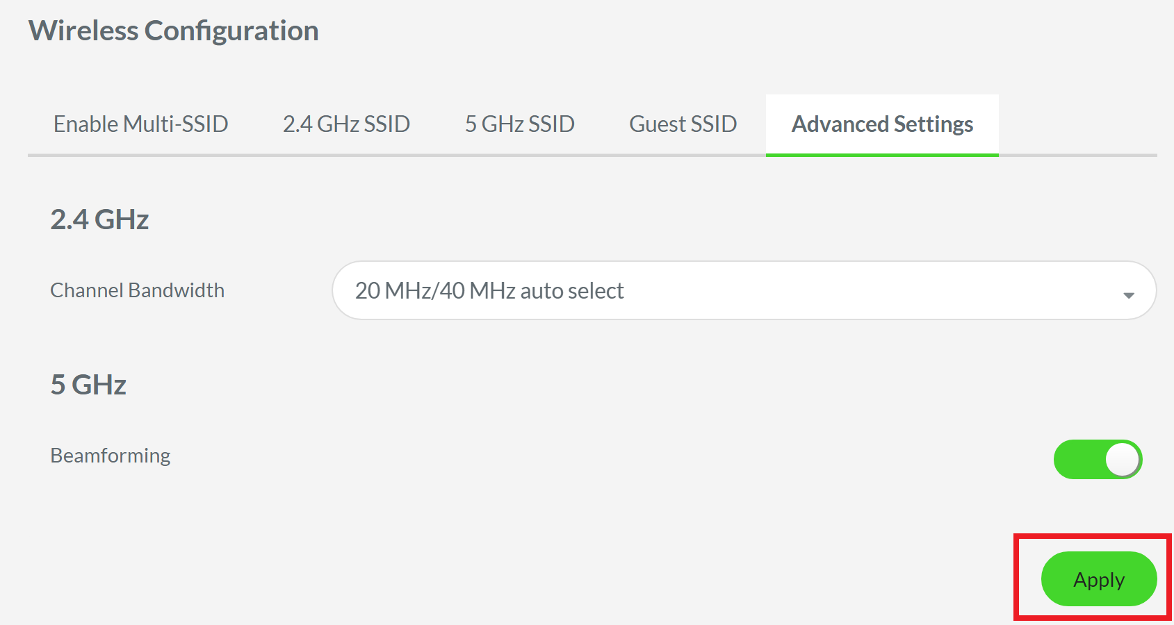The image size is (1174, 625).
Task: Open the 2.4 GHz SSID tab
Action: 347,124
